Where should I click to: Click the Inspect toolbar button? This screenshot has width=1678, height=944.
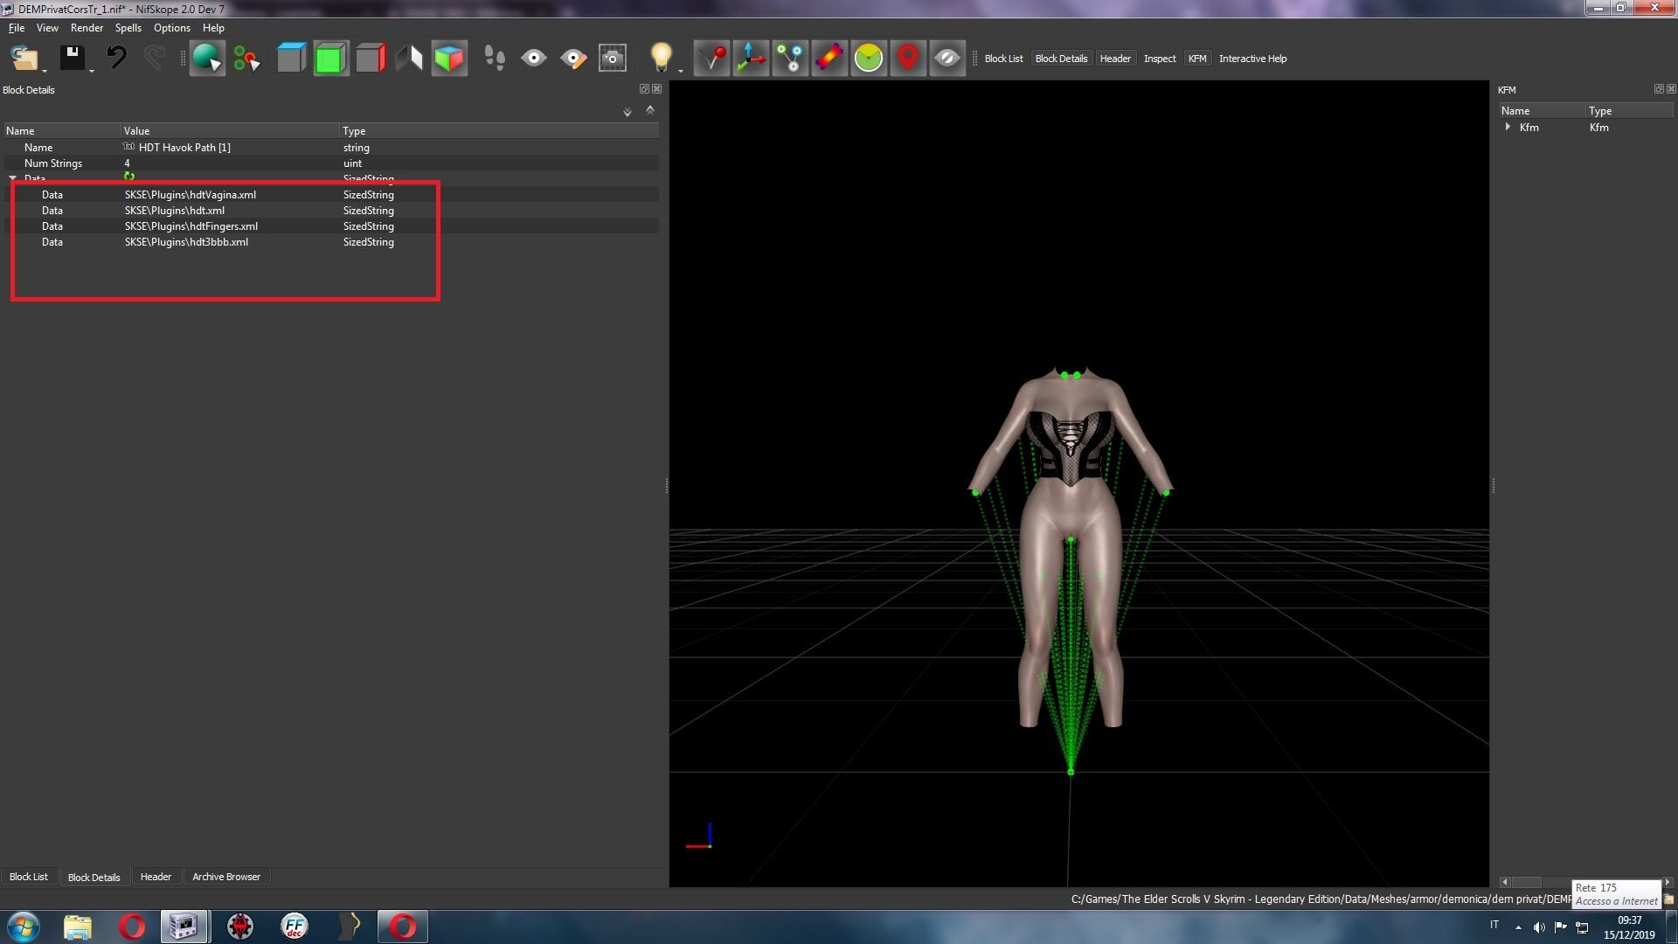pos(1160,59)
